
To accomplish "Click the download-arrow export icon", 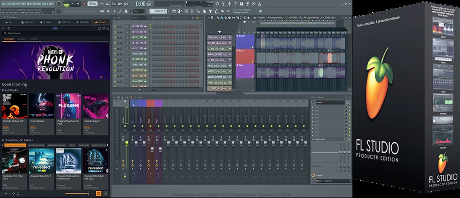I will pos(259,4).
